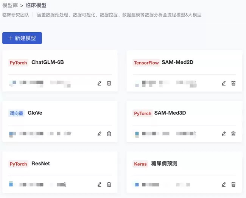This screenshot has height=198, width=246.
Task: Click trash icon for 糖尿病预测 model
Action: tap(234, 184)
